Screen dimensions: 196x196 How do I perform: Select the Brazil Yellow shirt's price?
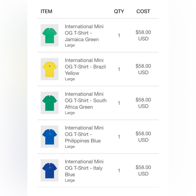point(143,69)
